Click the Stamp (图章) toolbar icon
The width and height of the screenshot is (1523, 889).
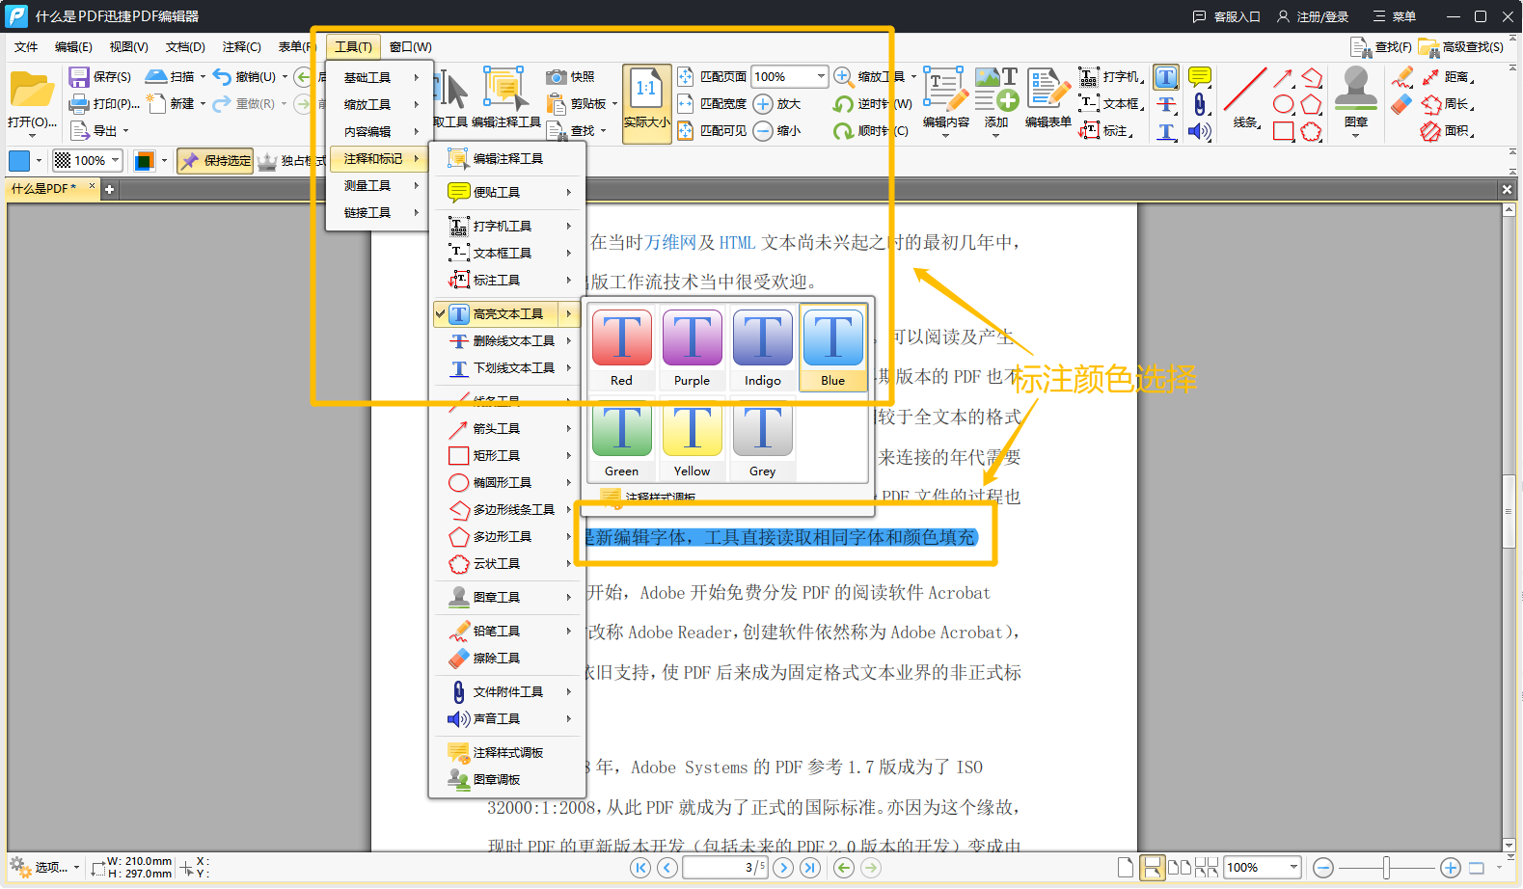point(1356,90)
